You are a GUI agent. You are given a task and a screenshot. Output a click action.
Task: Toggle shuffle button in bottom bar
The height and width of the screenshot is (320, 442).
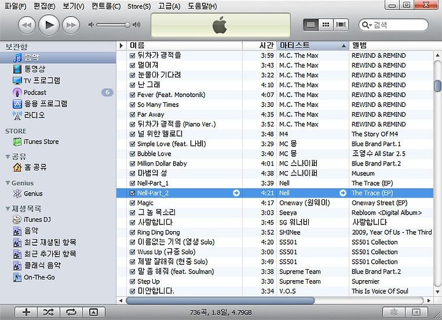[x=48, y=312]
